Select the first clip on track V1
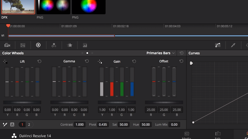The image size is (248, 139). [61, 36]
